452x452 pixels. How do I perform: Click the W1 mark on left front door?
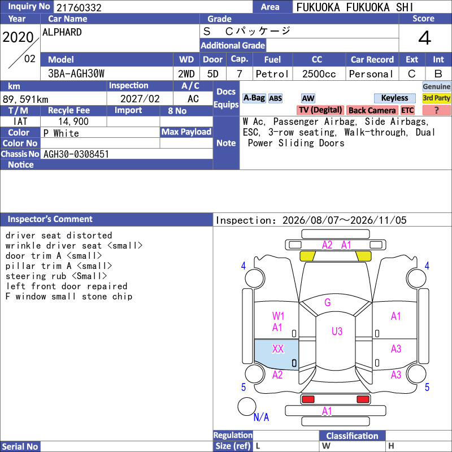click(x=278, y=316)
